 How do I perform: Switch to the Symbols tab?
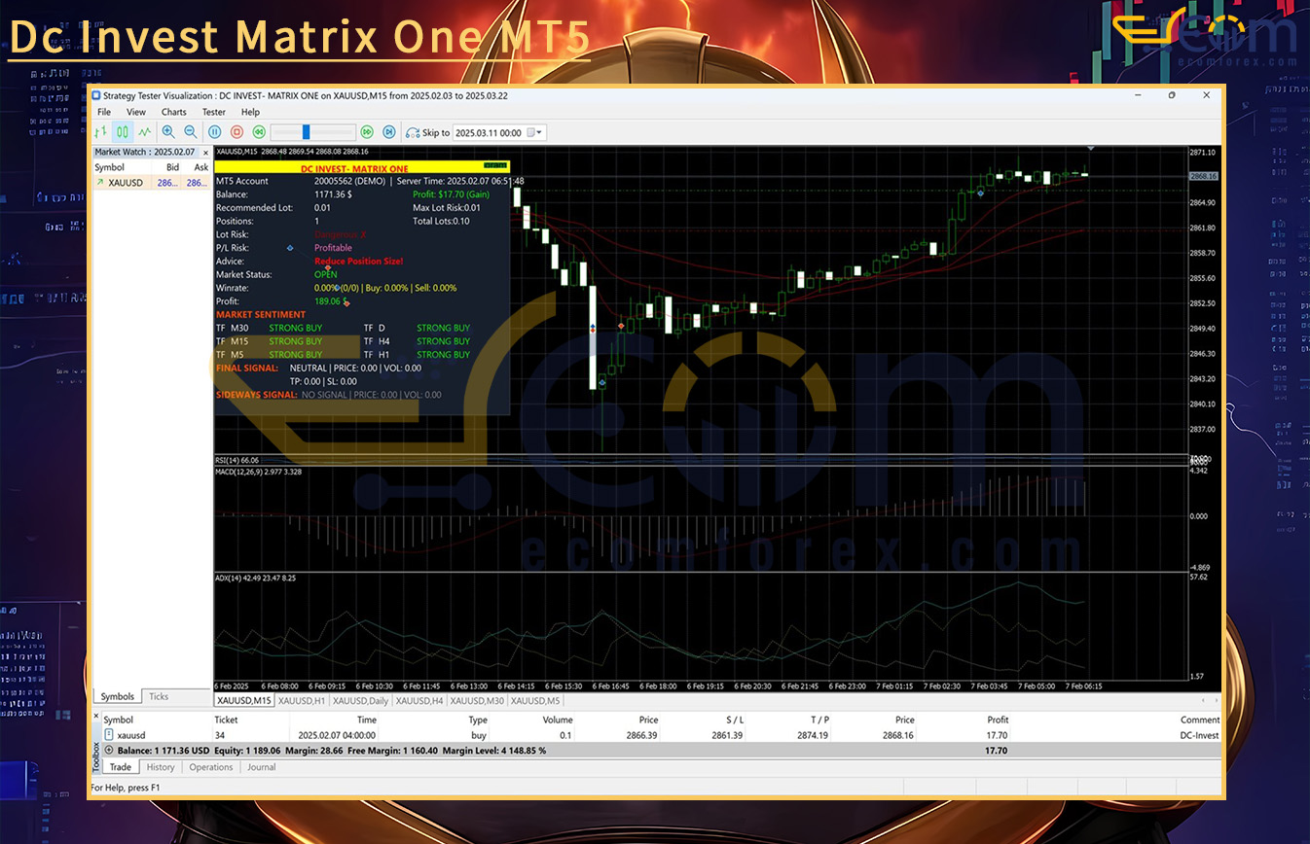coord(118,696)
